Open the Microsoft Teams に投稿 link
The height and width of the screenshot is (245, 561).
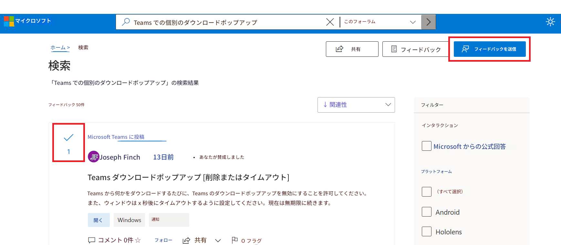[116, 137]
